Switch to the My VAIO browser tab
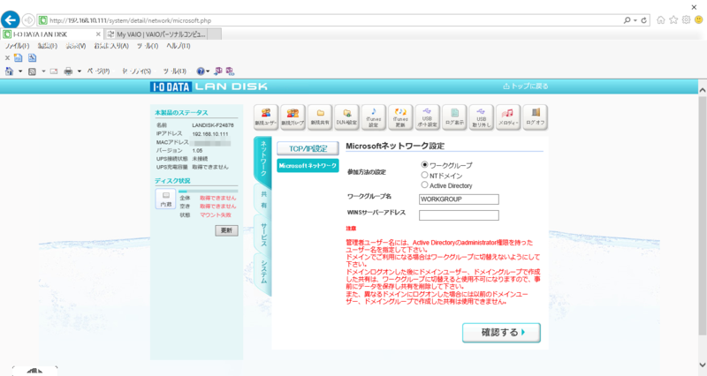Image resolution: width=707 pixels, height=376 pixels. point(156,34)
